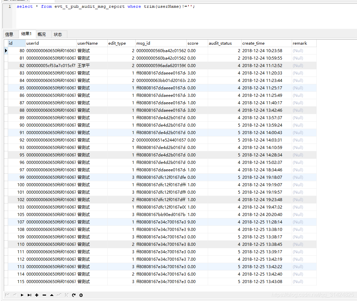357x301 pixels.
Task: Select score cell 8.00 in row 110
Action: pos(197,244)
